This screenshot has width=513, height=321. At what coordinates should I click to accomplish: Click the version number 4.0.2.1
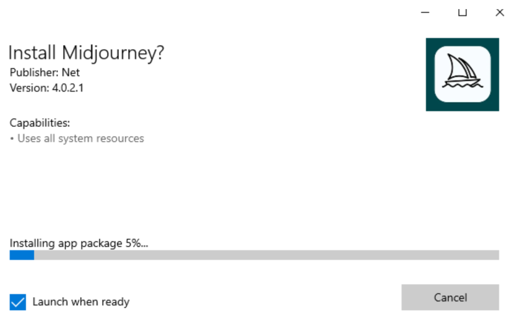(x=68, y=88)
